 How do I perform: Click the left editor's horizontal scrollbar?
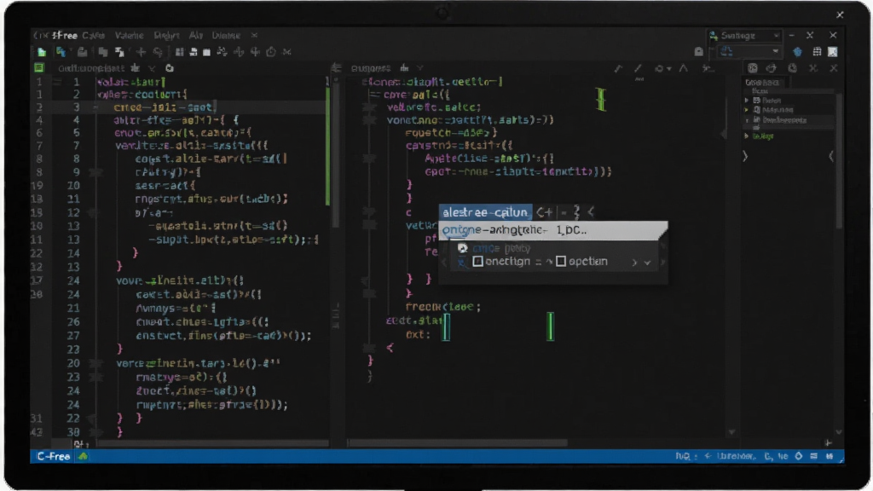[212, 443]
